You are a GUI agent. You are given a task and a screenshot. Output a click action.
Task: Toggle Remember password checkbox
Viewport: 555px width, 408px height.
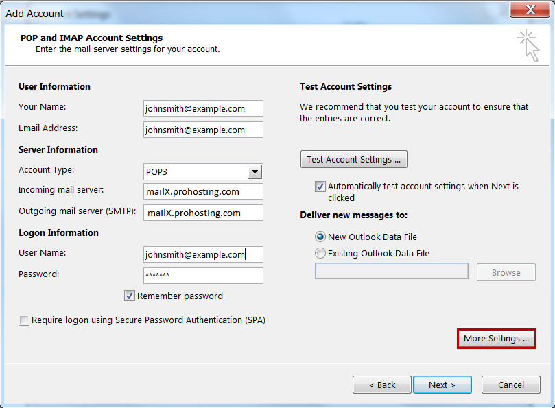coord(129,296)
